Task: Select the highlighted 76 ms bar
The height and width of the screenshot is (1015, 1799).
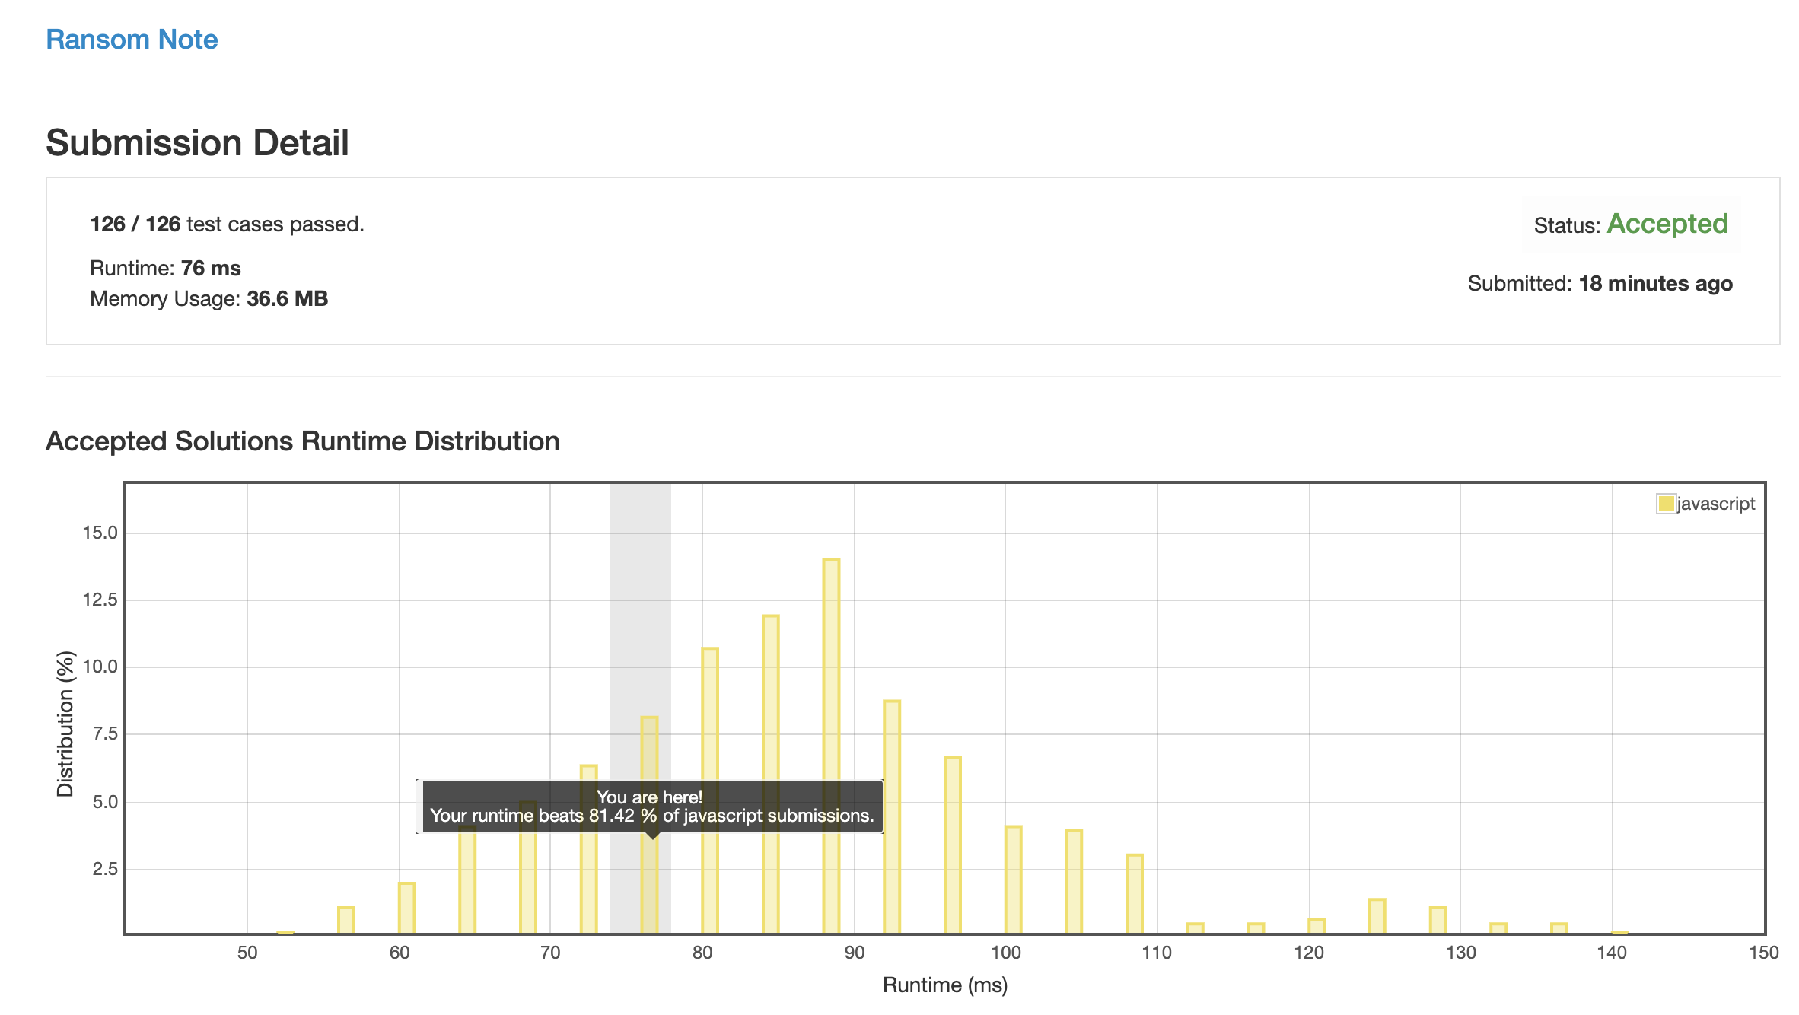Action: click(649, 825)
